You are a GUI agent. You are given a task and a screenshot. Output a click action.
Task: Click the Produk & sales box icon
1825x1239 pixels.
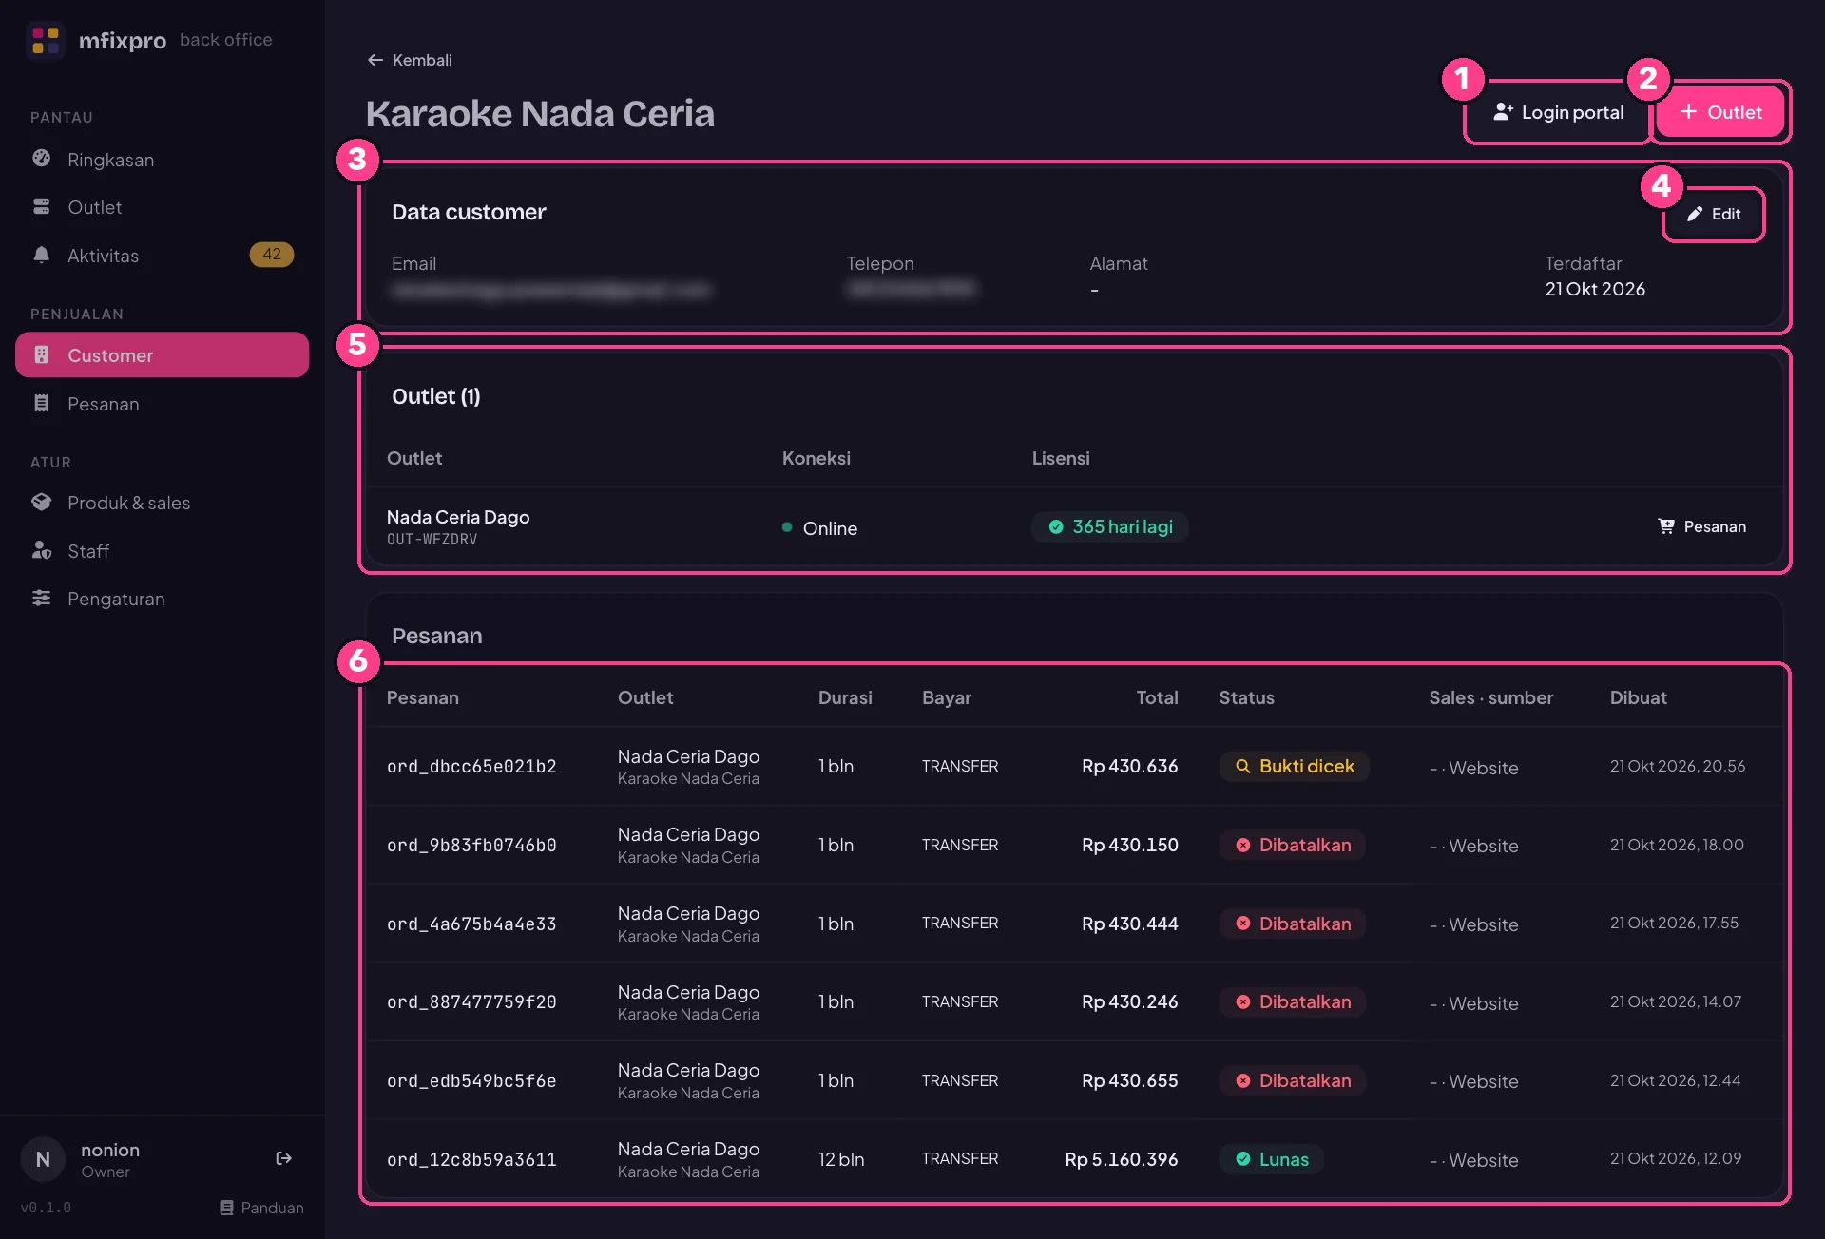tap(41, 502)
